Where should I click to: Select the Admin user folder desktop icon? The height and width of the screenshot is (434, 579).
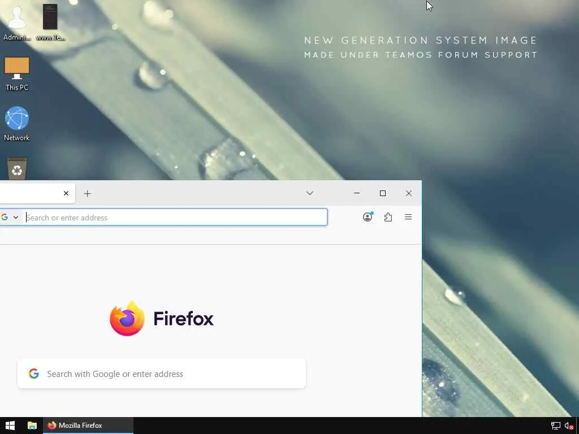[x=17, y=22]
